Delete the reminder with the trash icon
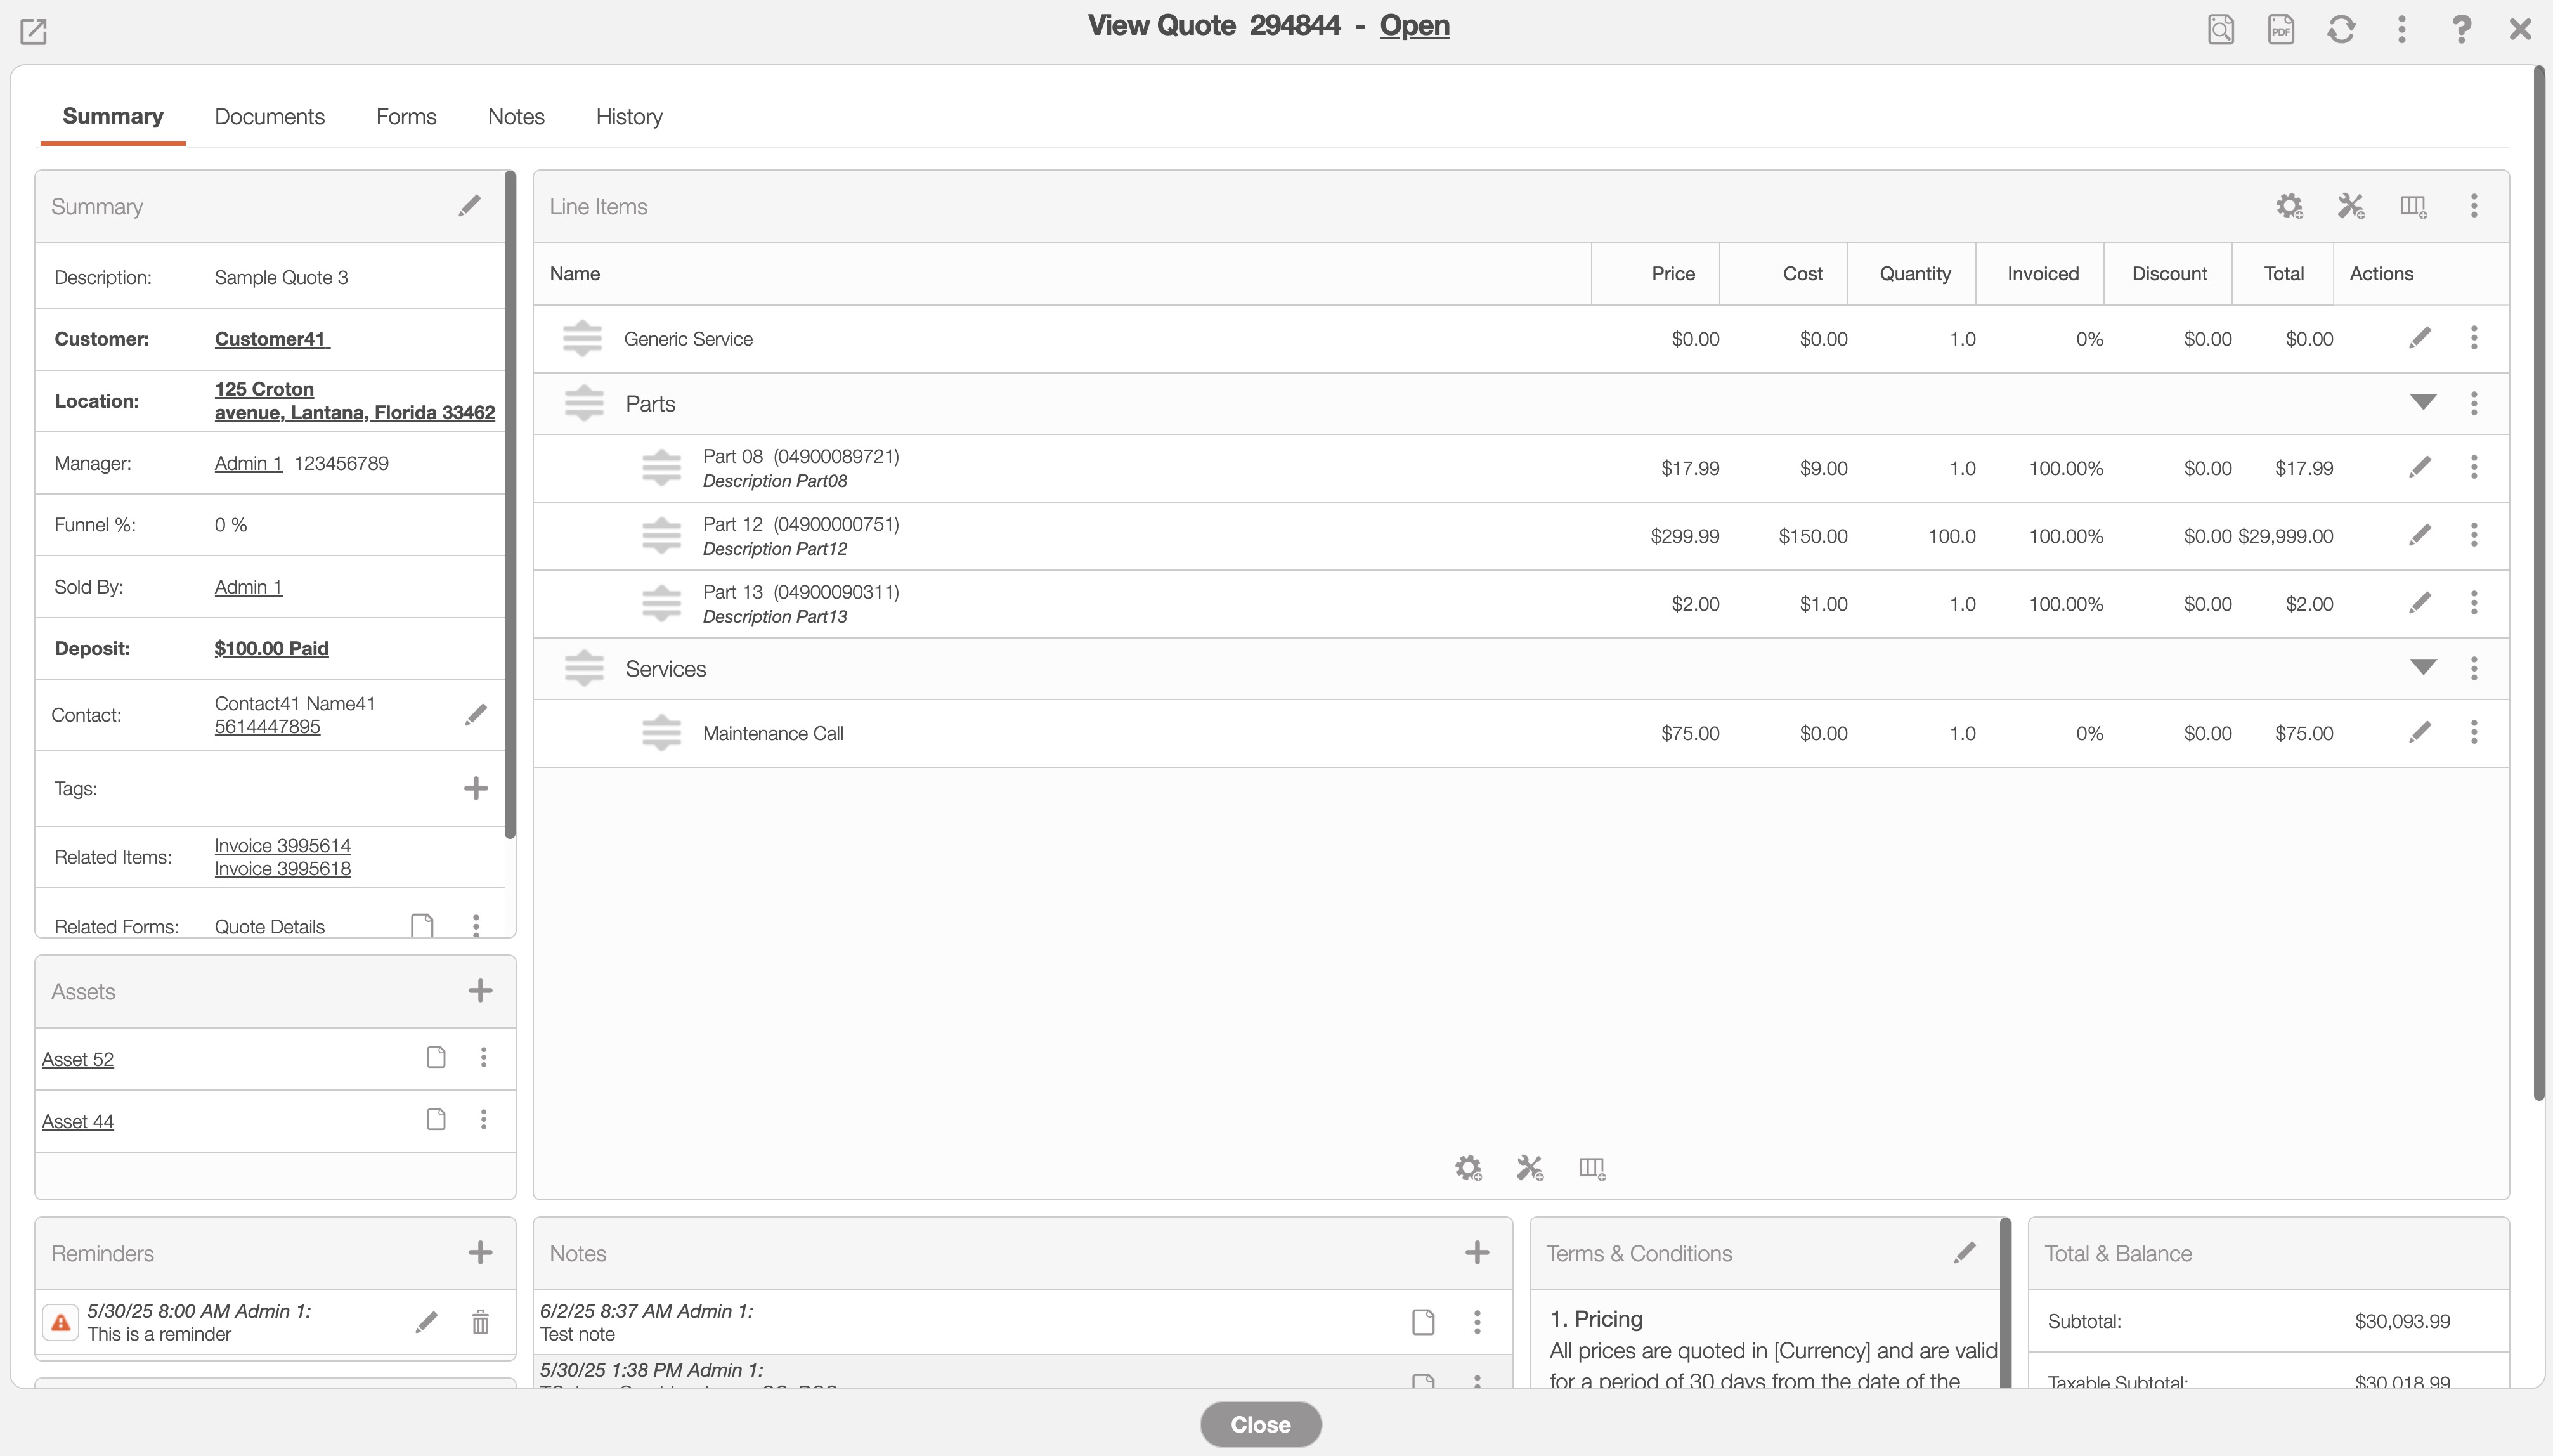The height and width of the screenshot is (1456, 2553). tap(480, 1322)
